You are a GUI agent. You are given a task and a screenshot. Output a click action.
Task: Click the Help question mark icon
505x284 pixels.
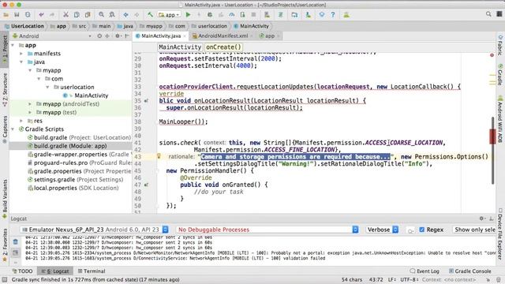(333, 15)
